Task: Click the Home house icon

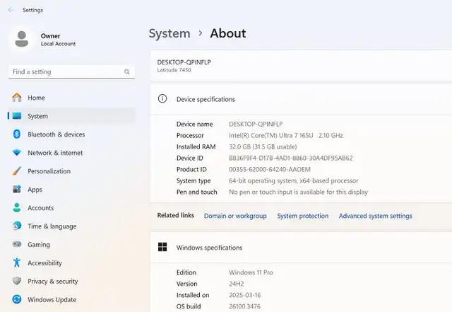Action: point(17,98)
